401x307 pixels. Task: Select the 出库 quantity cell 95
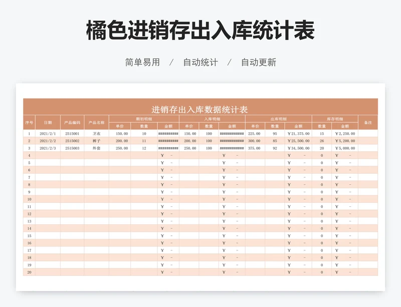pyautogui.click(x=275, y=134)
